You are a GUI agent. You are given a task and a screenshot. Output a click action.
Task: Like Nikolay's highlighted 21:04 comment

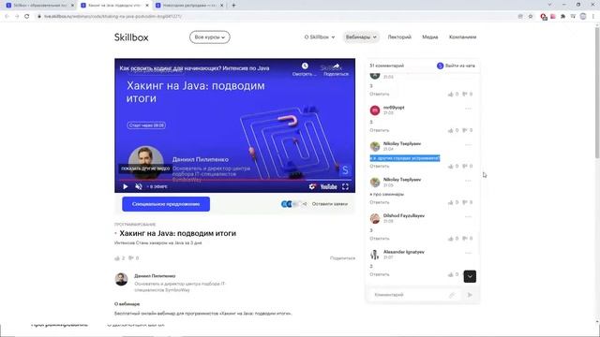click(450, 167)
